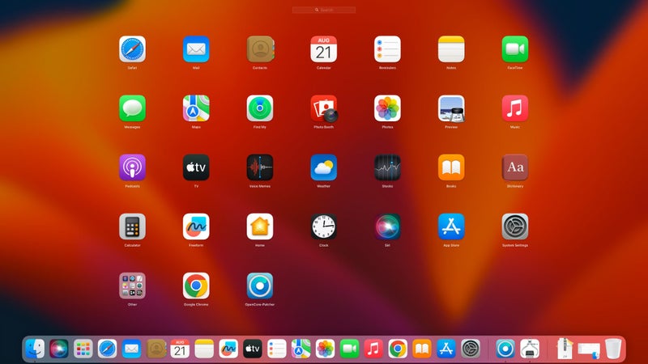Viewport: 648px width, 364px height.
Task: Open Freeform from the Dock
Action: tap(228, 349)
